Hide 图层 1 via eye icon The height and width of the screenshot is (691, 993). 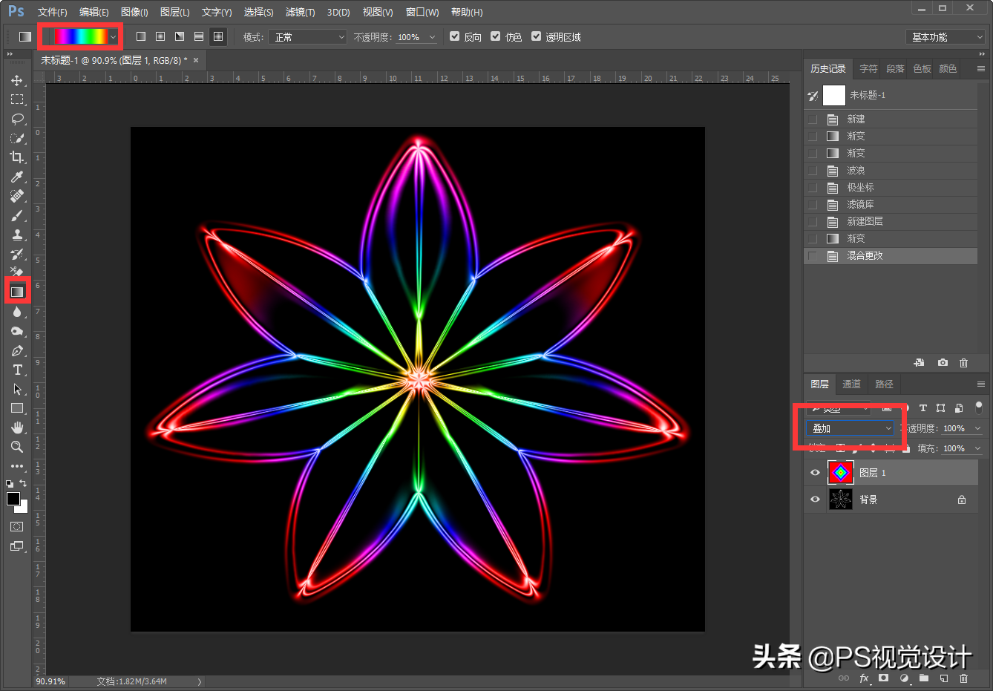[x=815, y=473]
